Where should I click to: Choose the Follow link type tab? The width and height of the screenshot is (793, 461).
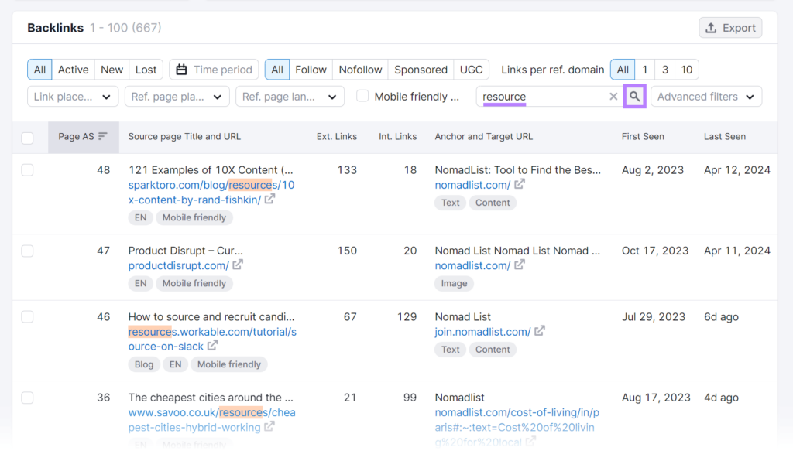point(311,70)
